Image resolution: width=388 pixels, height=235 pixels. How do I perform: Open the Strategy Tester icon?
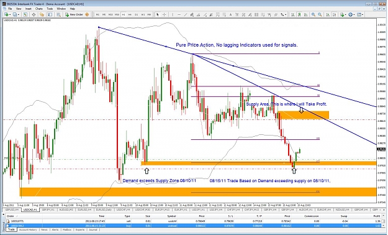coord(58,15)
